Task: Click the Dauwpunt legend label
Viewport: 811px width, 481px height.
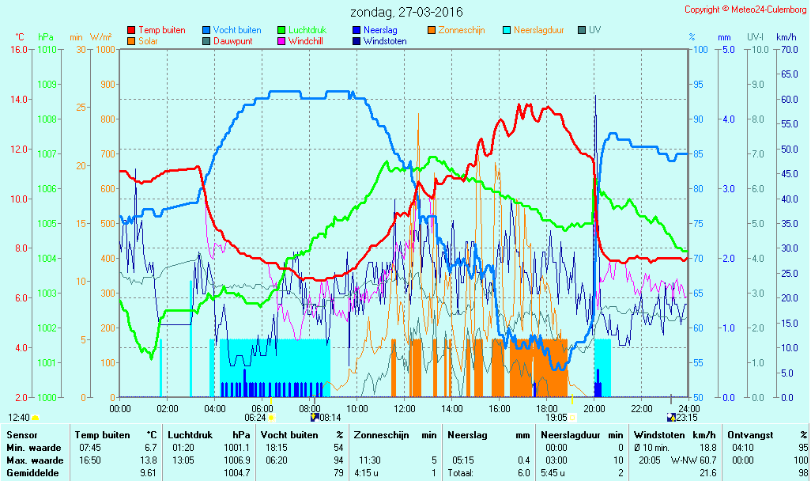Action: 232,41
